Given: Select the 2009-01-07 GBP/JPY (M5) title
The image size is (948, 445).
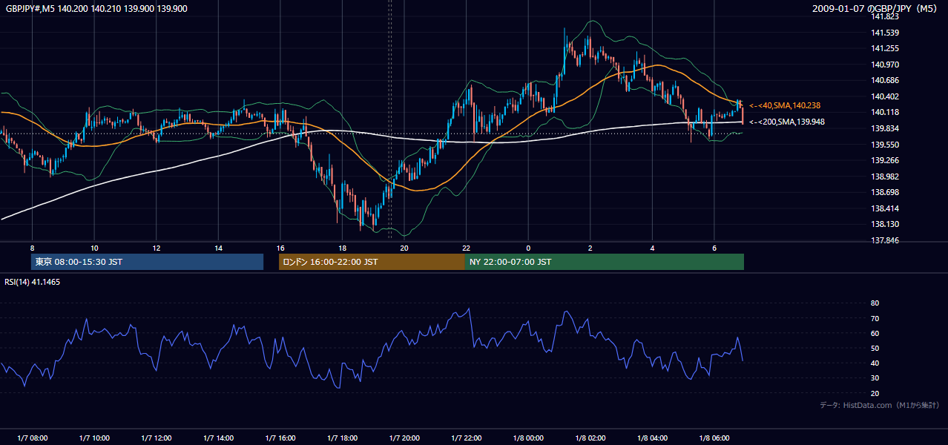Looking at the screenshot, I should [x=876, y=8].
